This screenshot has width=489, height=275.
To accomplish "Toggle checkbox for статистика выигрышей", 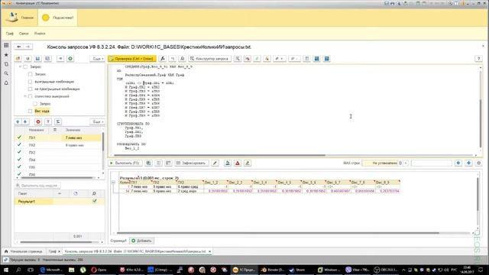I will tap(31, 96).
